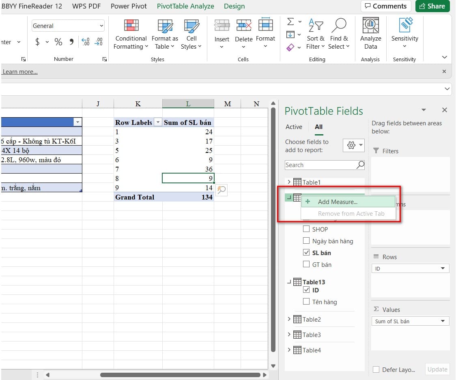Switch to the All fields tab

pyautogui.click(x=319, y=127)
